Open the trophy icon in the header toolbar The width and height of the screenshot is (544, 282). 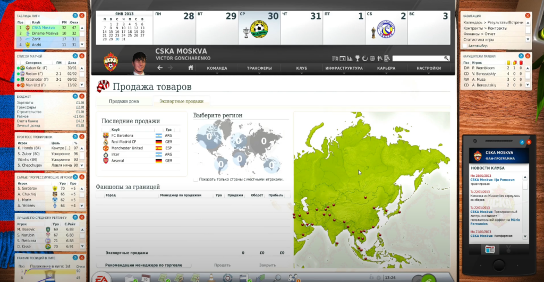pos(358,58)
